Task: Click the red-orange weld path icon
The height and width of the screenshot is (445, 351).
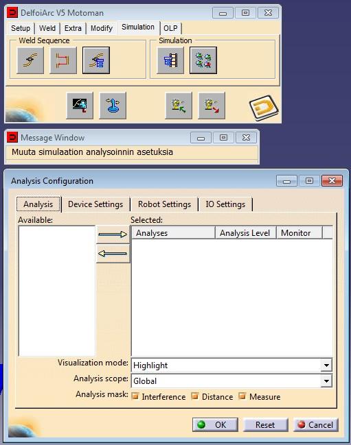Action: click(63, 60)
